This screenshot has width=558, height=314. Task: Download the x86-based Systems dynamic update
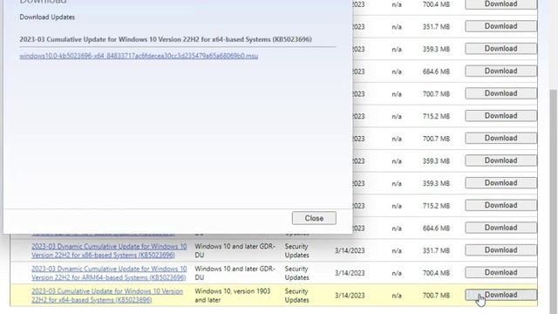pyautogui.click(x=500, y=250)
